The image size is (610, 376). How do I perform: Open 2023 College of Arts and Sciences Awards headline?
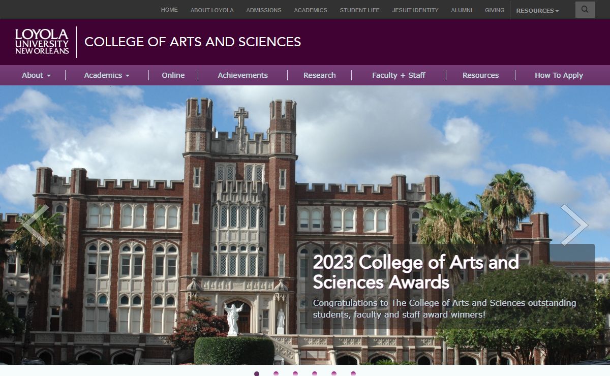coord(416,272)
